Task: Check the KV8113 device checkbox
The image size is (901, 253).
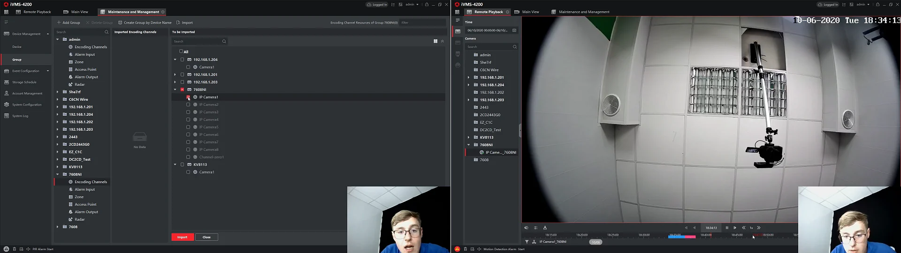Action: tap(183, 164)
